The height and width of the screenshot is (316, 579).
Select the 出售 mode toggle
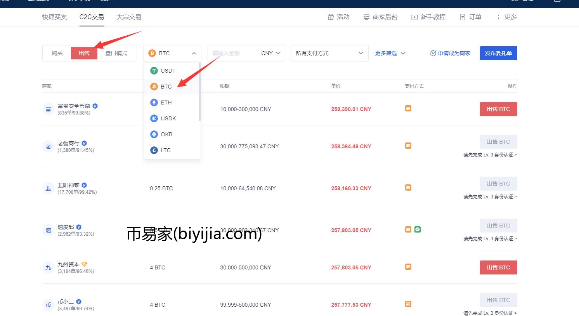click(84, 53)
